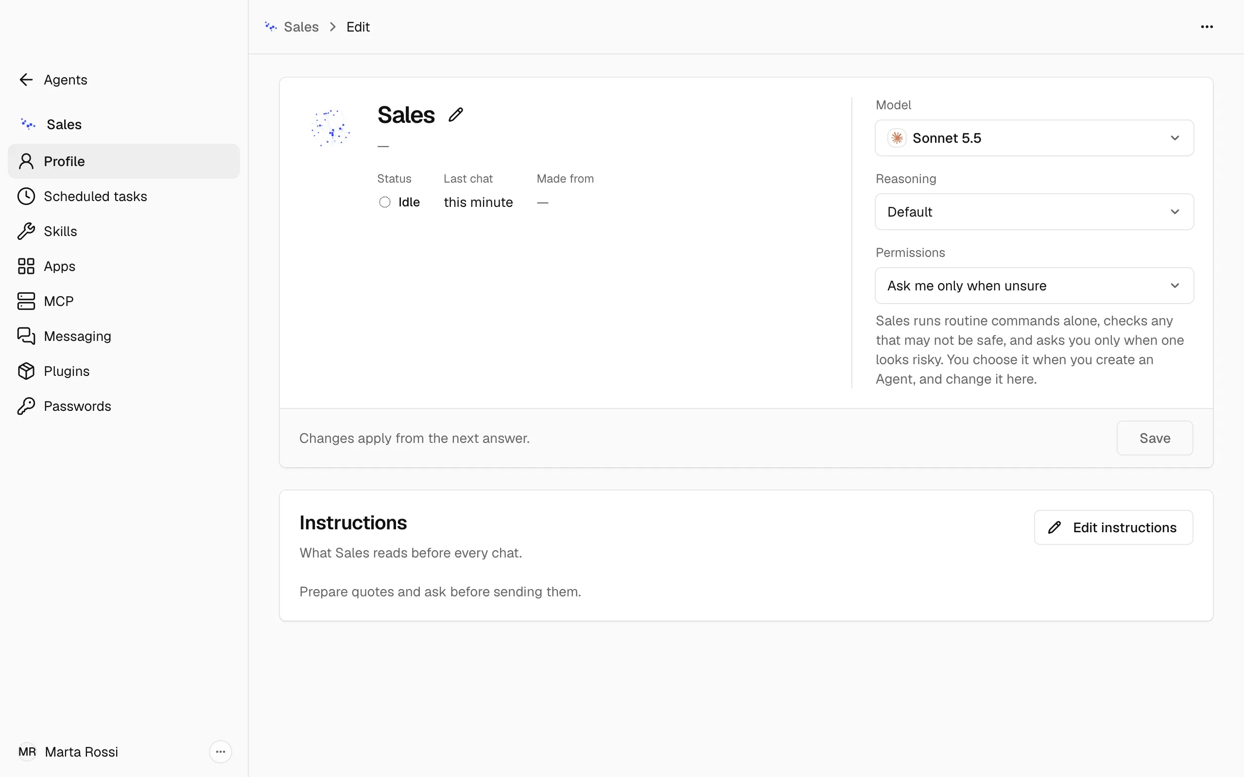1244x777 pixels.
Task: Click the Scheduled tasks clock icon
Action: (x=26, y=196)
